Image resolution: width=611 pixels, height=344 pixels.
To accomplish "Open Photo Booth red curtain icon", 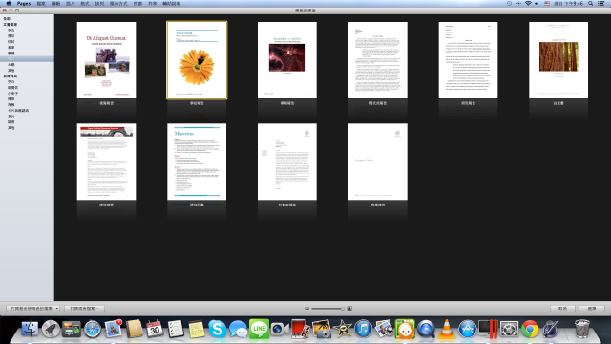I will (x=301, y=329).
